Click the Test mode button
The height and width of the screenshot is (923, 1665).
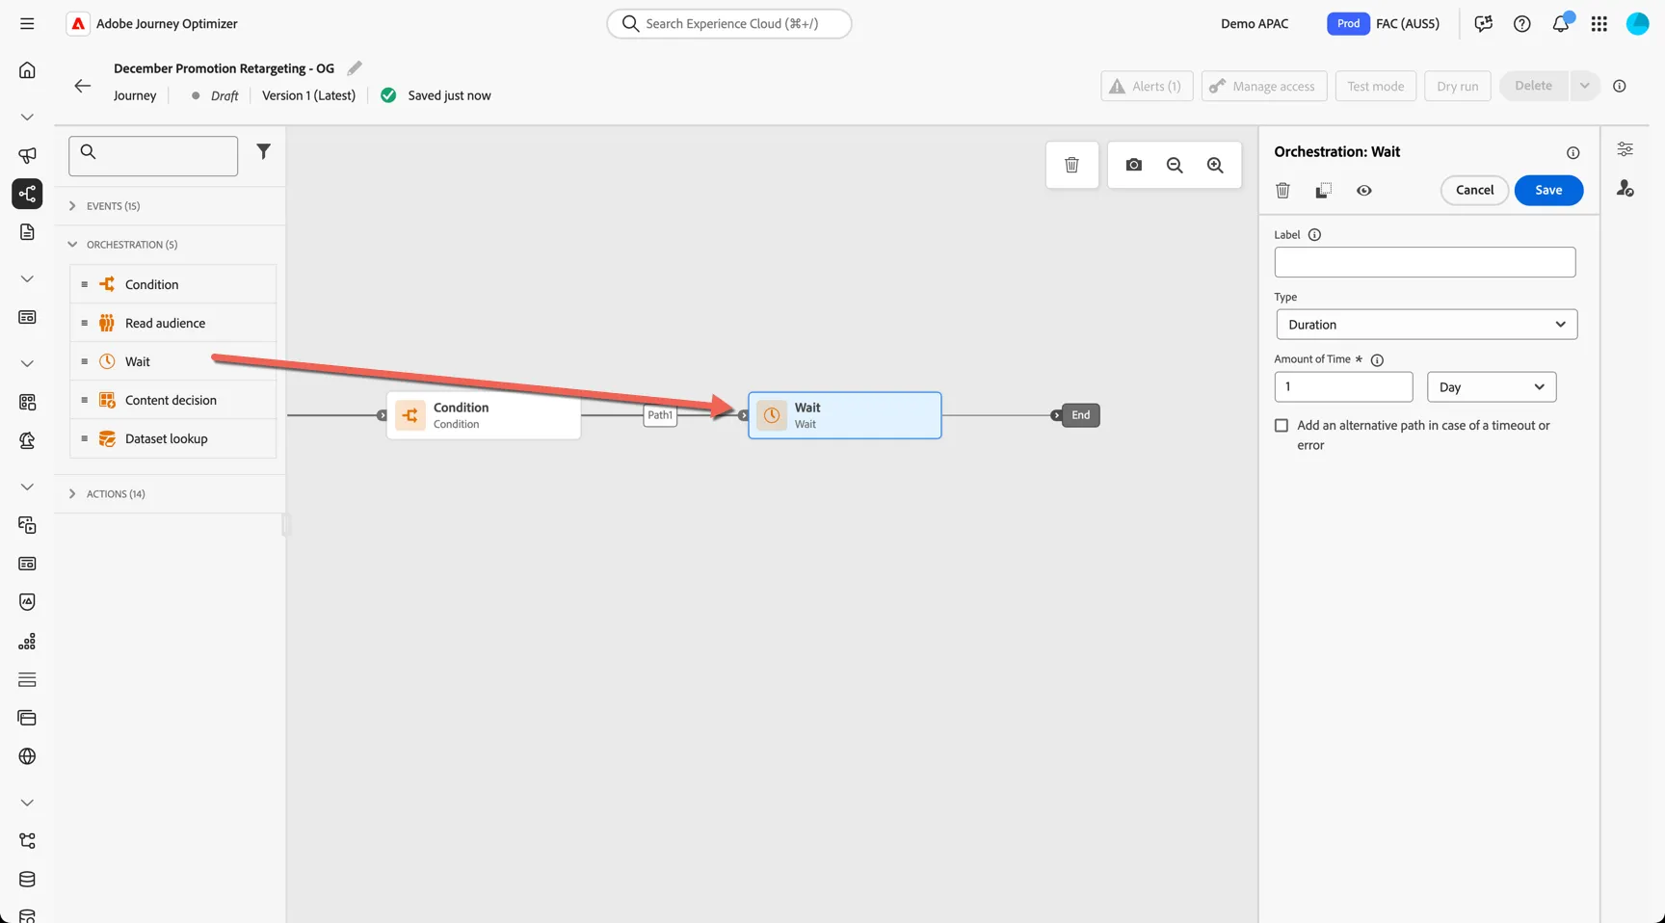(x=1375, y=86)
